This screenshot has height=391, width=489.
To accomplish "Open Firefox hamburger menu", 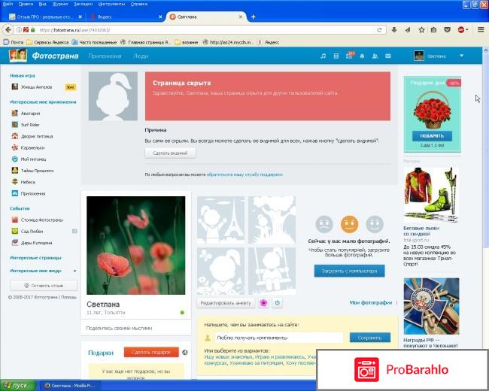I will tap(480, 29).
